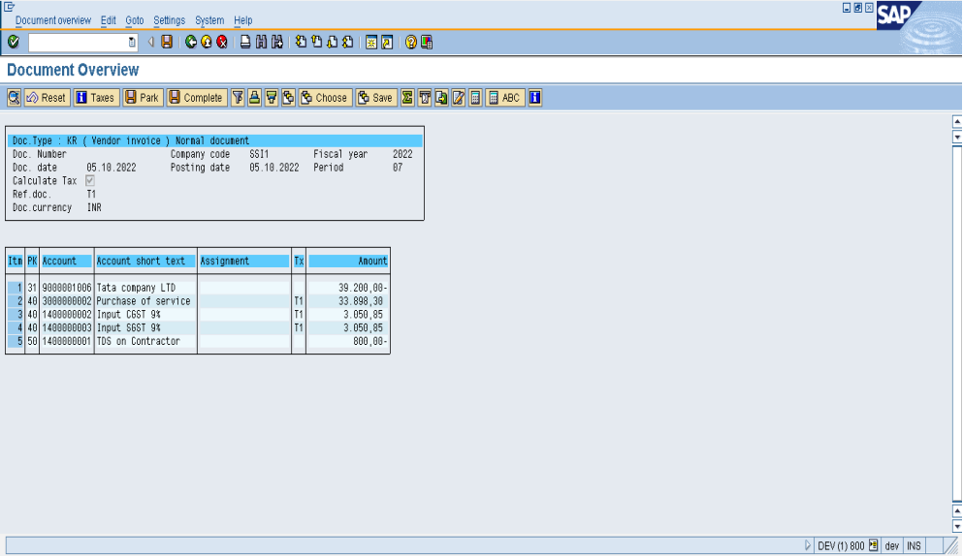Click the ABC button in the toolbar
The width and height of the screenshot is (963, 556).
point(504,98)
